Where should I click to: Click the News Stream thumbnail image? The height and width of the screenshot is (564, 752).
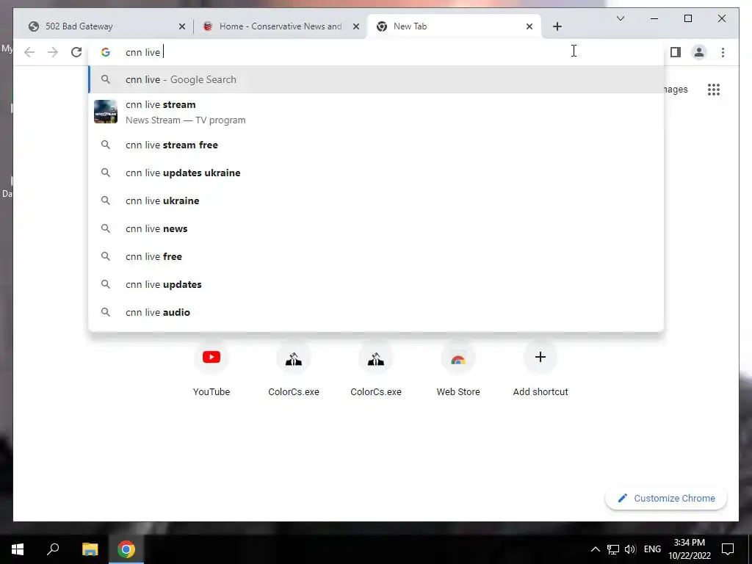pyautogui.click(x=106, y=112)
